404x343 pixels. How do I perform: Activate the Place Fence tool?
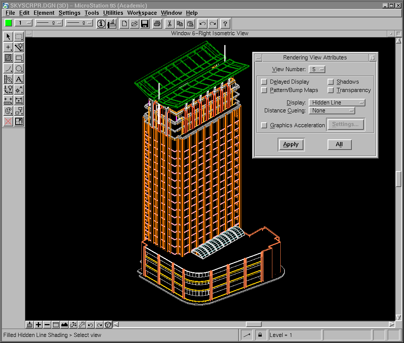tap(19, 37)
